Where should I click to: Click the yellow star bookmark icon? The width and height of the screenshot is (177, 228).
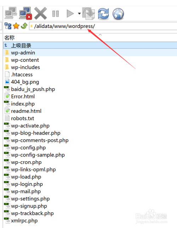[x=16, y=26]
